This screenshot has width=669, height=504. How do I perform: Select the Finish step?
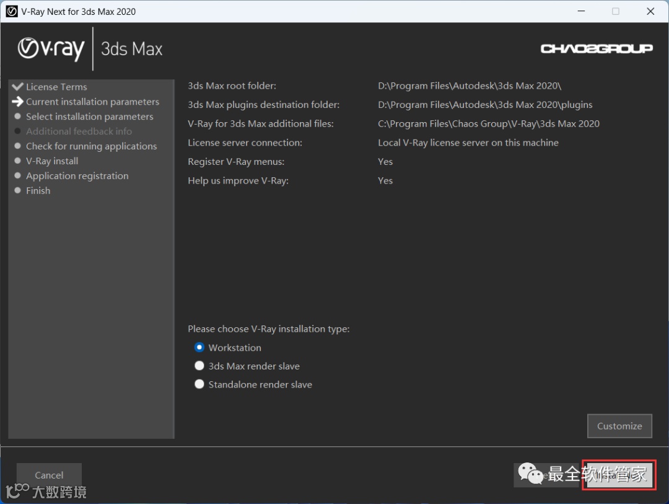point(38,190)
